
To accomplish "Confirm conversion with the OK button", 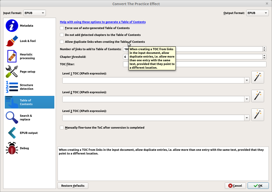I will pos(258,186).
